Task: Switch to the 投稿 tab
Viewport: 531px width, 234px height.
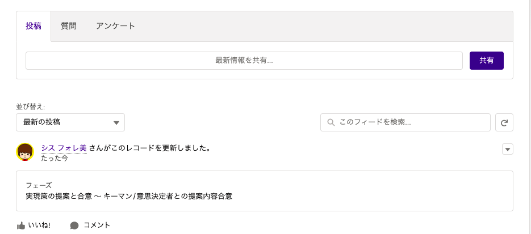Action: pos(34,26)
